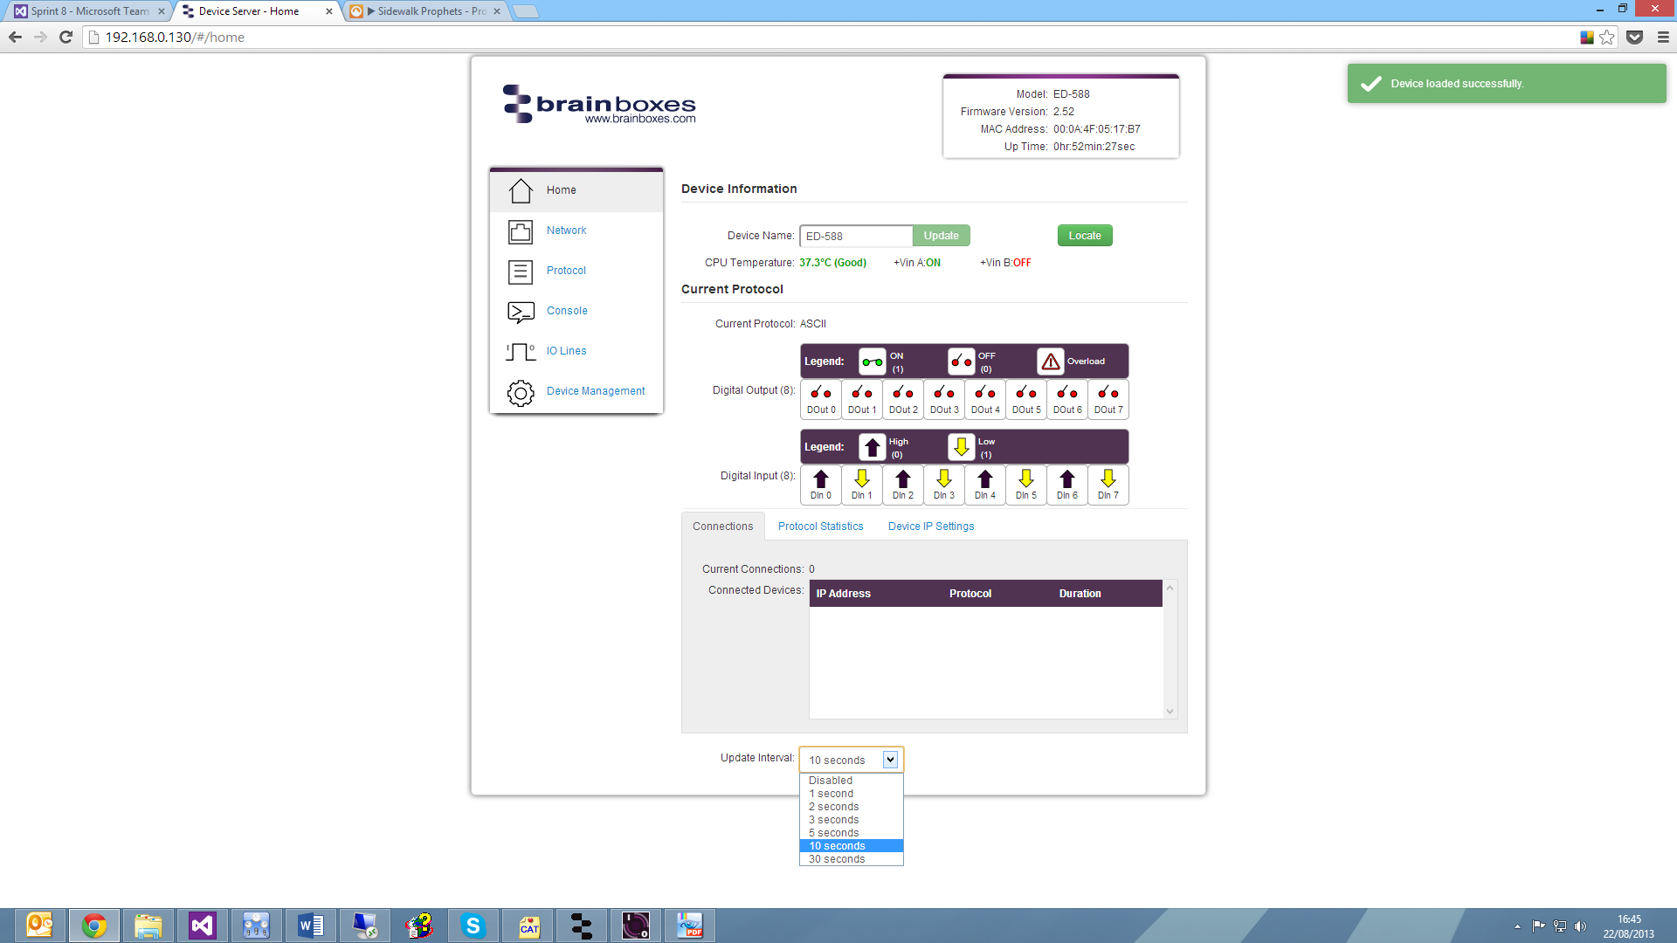
Task: Collapse the Update Interval dropdown arrow
Action: click(x=890, y=760)
